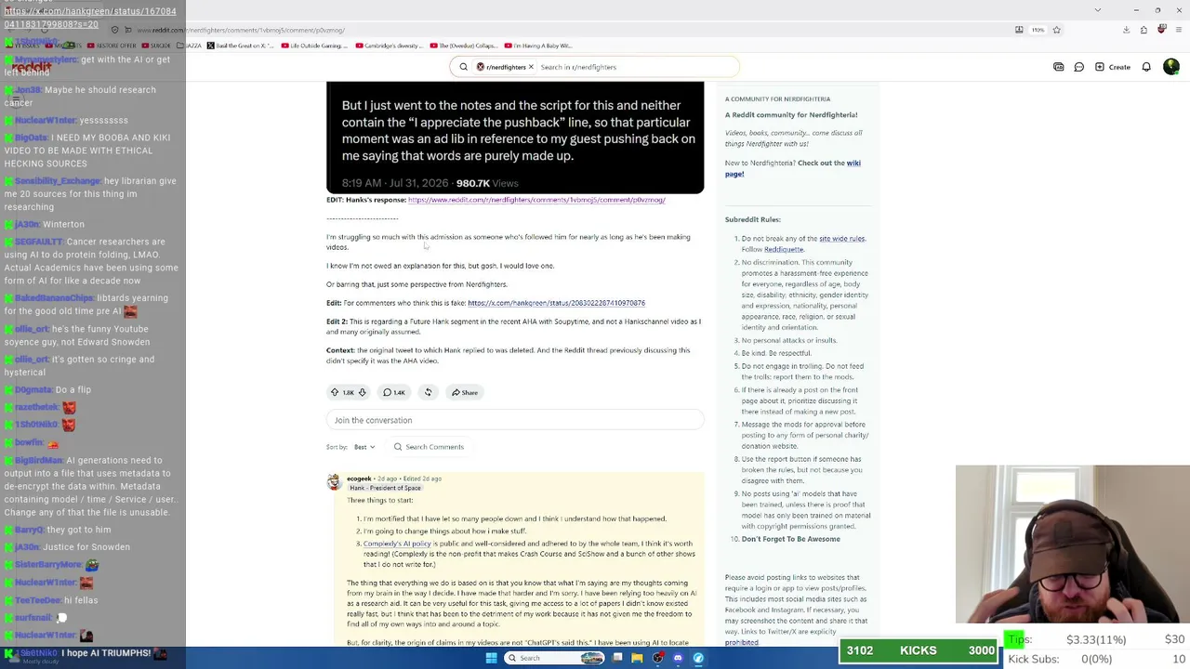Click the Subreddit Rules heading
This screenshot has height=669, width=1190.
pyautogui.click(x=753, y=219)
